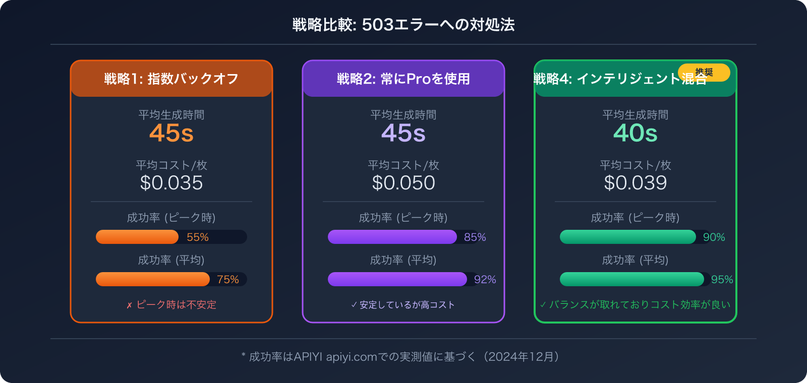Click the orange 55% peak success bar
Image resolution: width=807 pixels, height=383 pixels.
click(x=137, y=237)
